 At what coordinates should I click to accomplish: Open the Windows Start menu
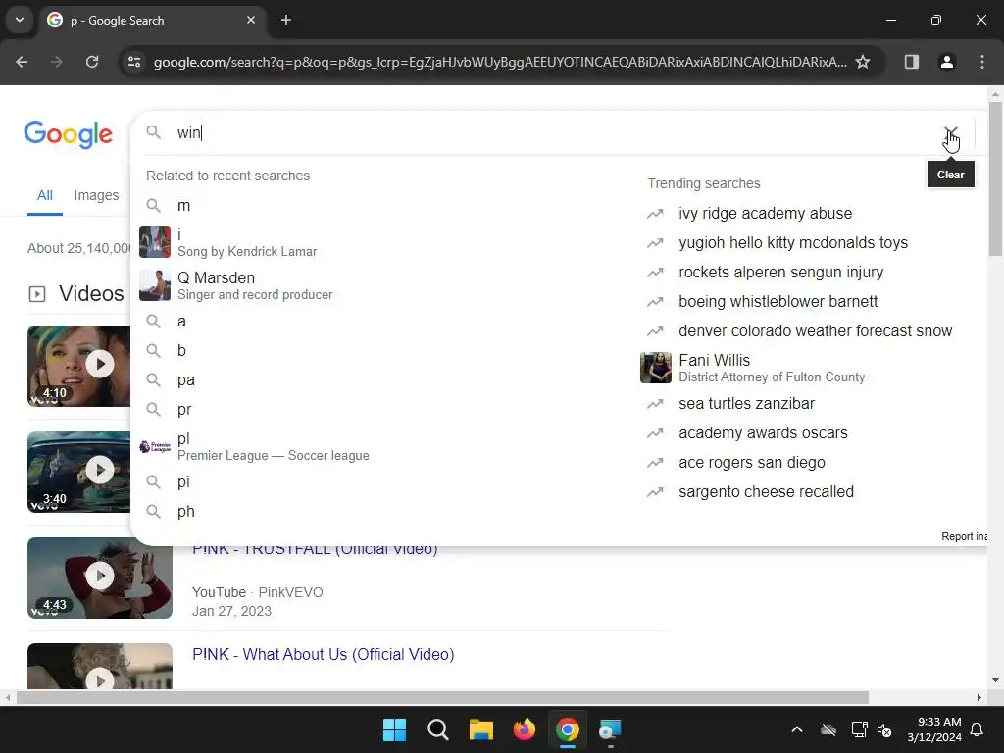click(x=394, y=729)
